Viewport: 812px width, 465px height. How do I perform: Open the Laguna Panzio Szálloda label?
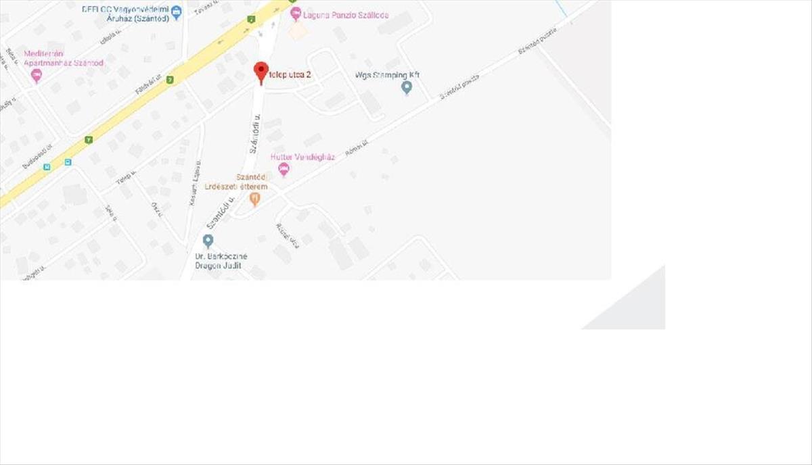pos(346,15)
